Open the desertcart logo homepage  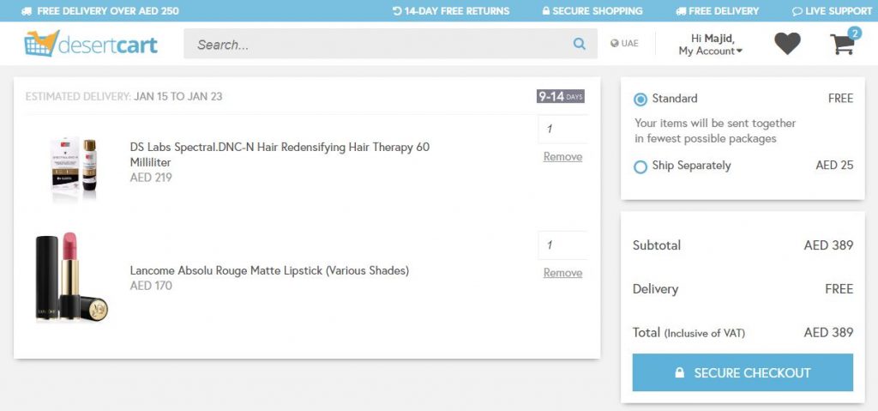pyautogui.click(x=91, y=44)
